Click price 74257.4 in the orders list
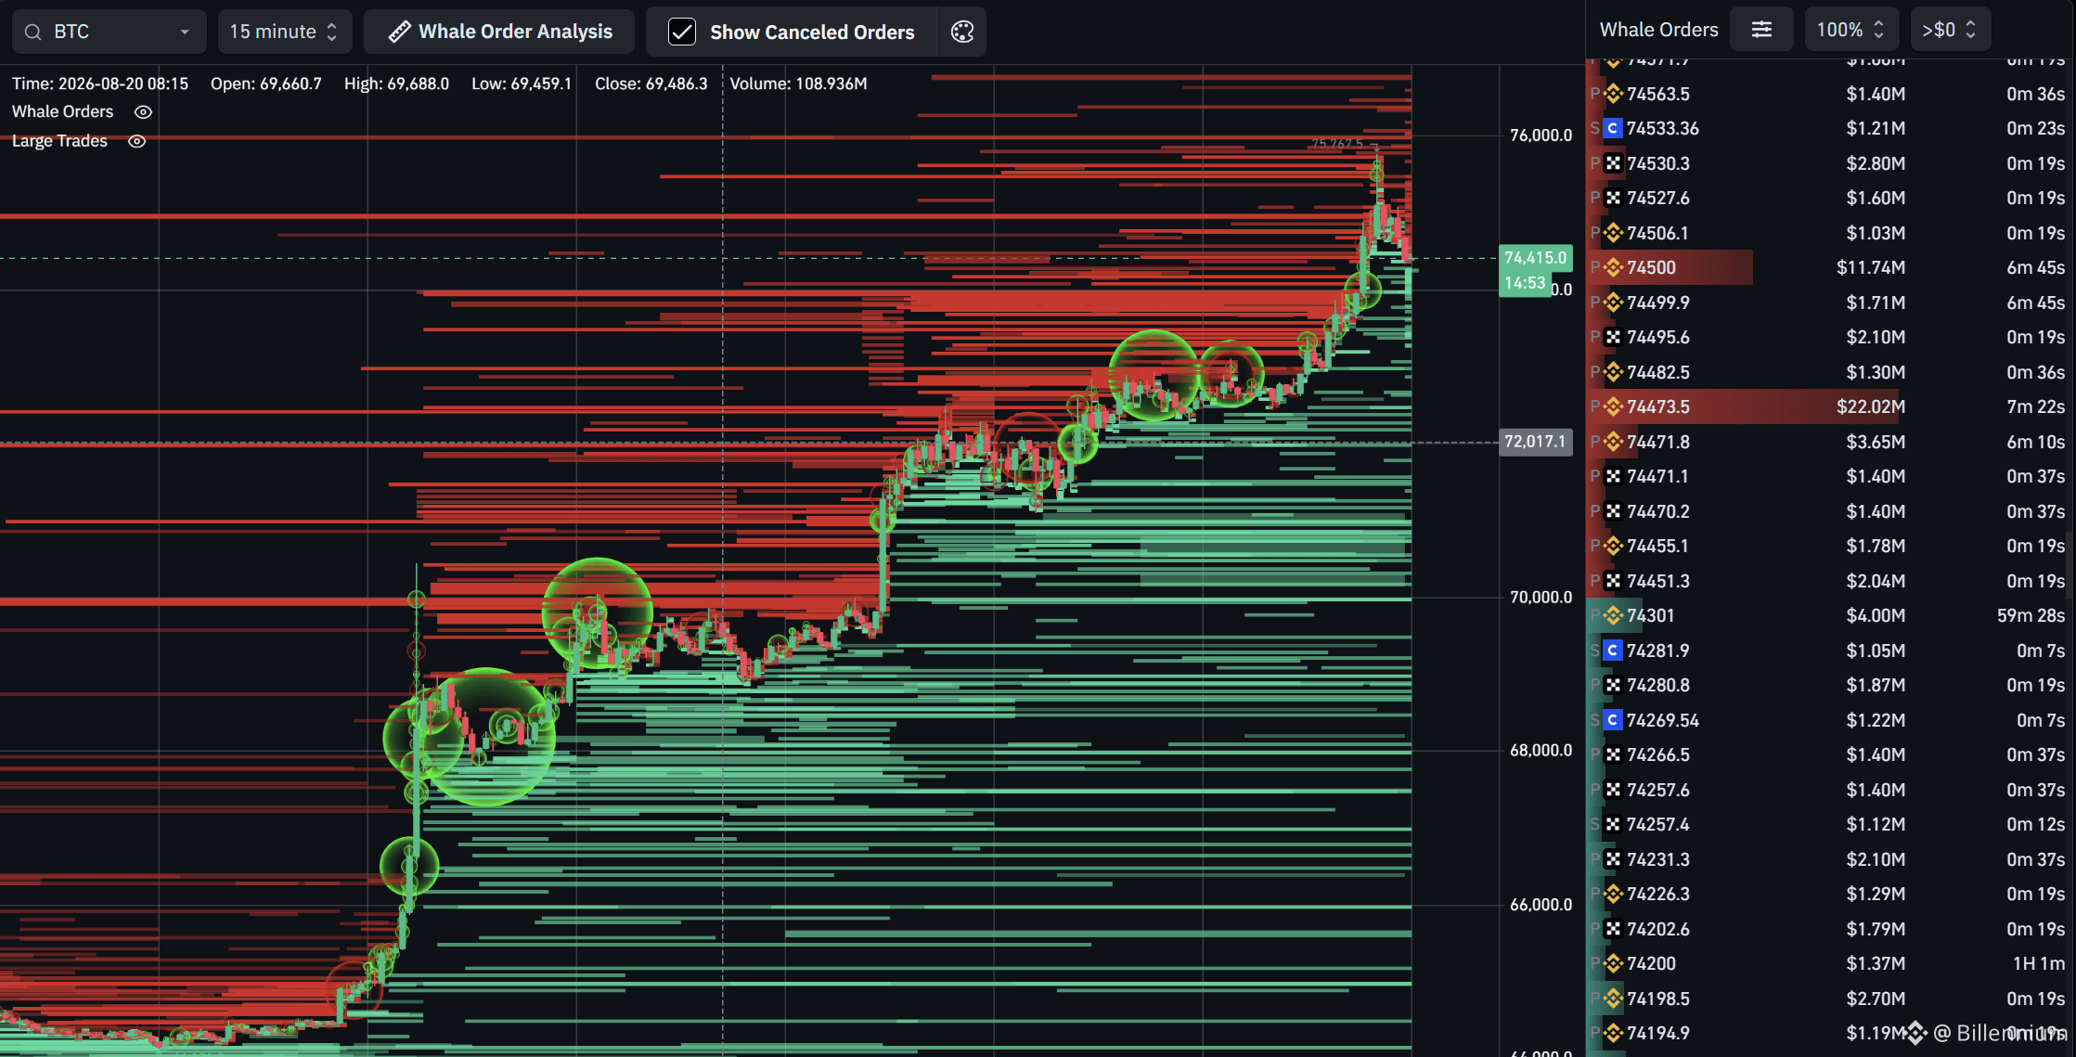 [1657, 824]
